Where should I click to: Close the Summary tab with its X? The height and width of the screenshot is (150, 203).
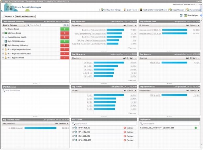13,17
